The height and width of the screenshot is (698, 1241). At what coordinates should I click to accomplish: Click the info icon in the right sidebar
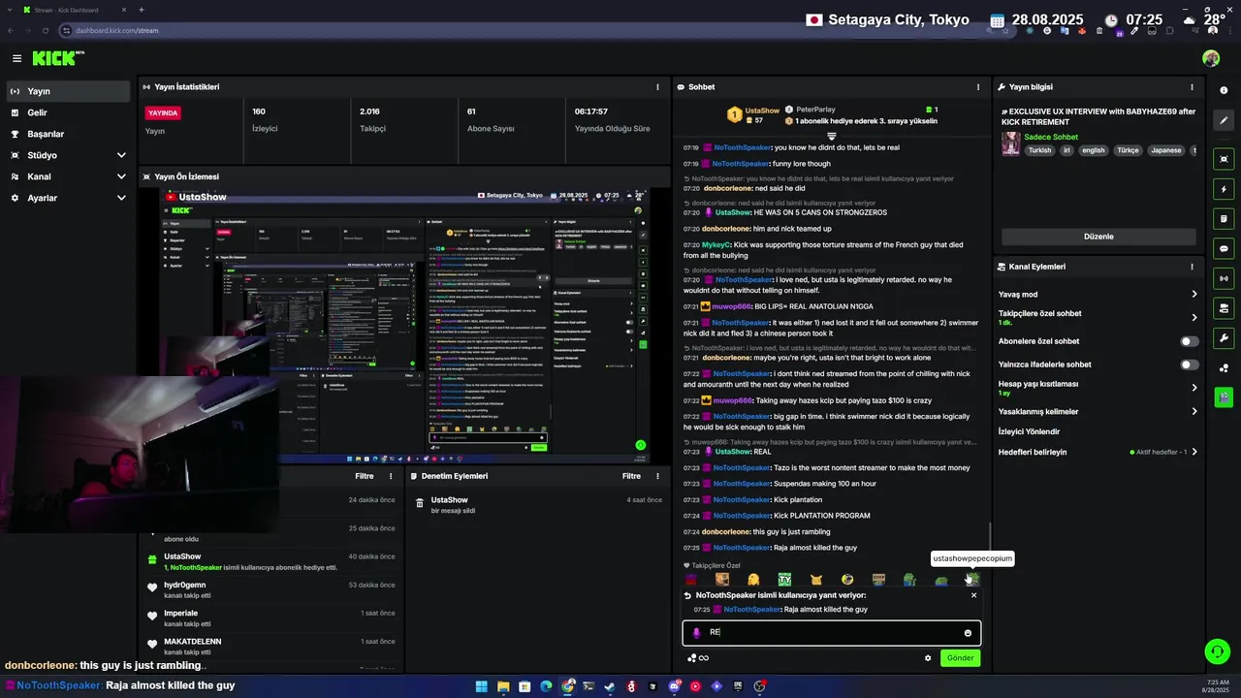point(1224,90)
